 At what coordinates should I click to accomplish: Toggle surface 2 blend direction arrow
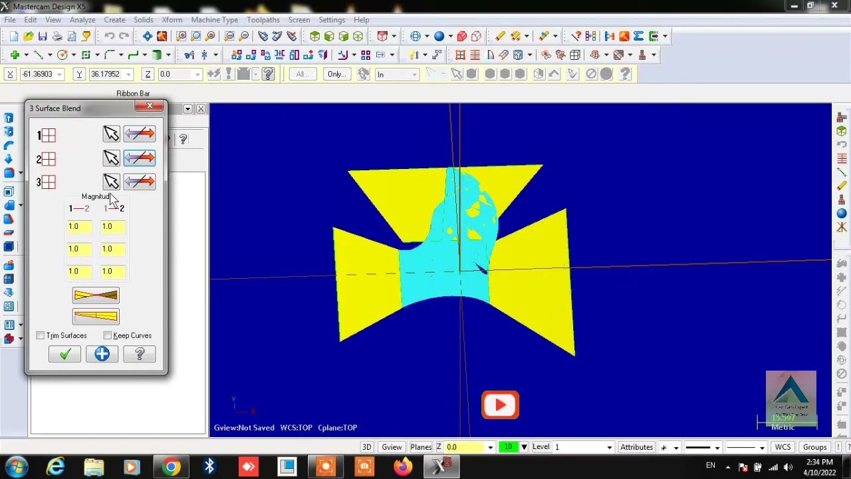(x=139, y=158)
